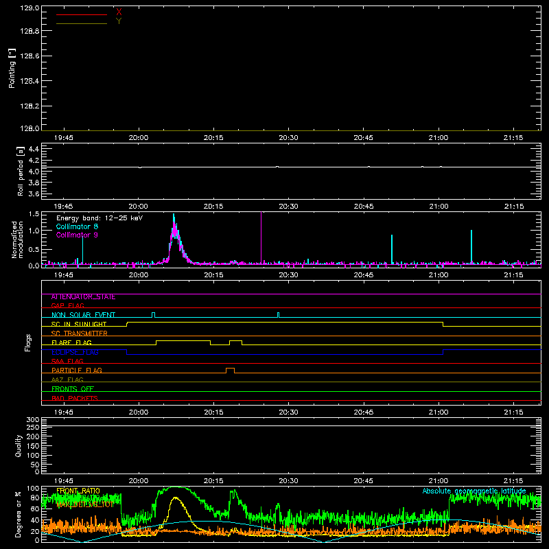Select the 'Y' legend label in Pointing panel

pos(119,21)
